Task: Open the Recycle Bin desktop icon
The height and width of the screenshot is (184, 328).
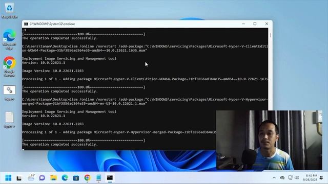Action: tap(9, 11)
